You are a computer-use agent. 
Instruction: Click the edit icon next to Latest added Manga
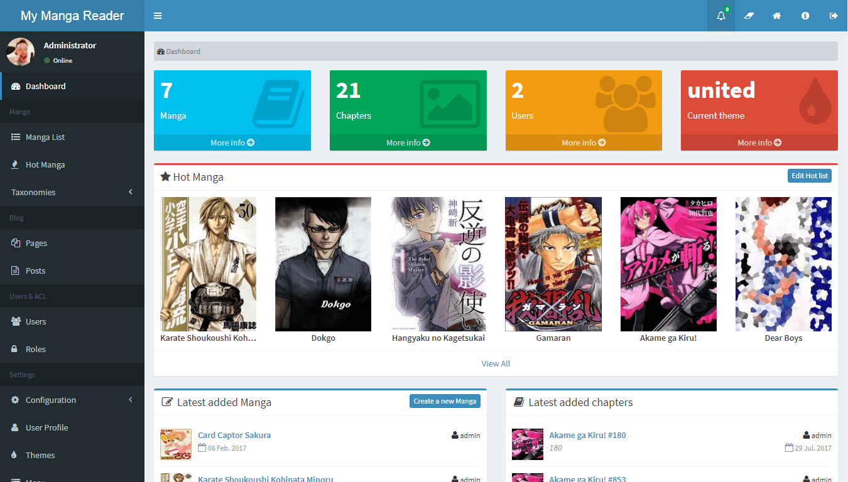167,402
